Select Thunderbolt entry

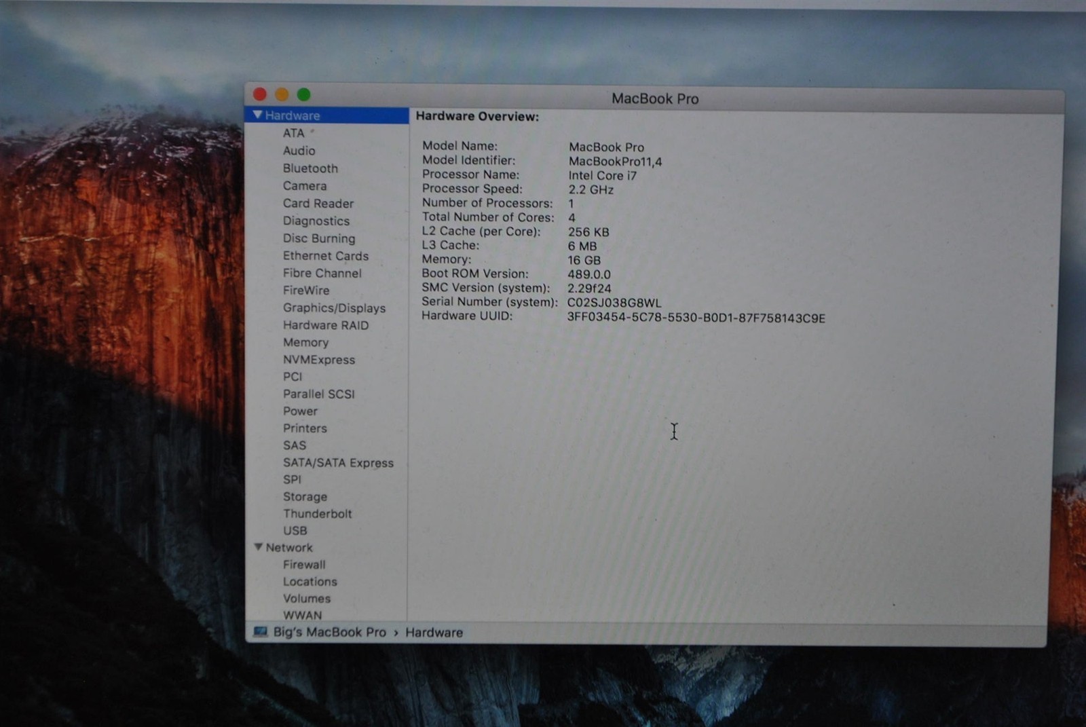click(x=318, y=514)
